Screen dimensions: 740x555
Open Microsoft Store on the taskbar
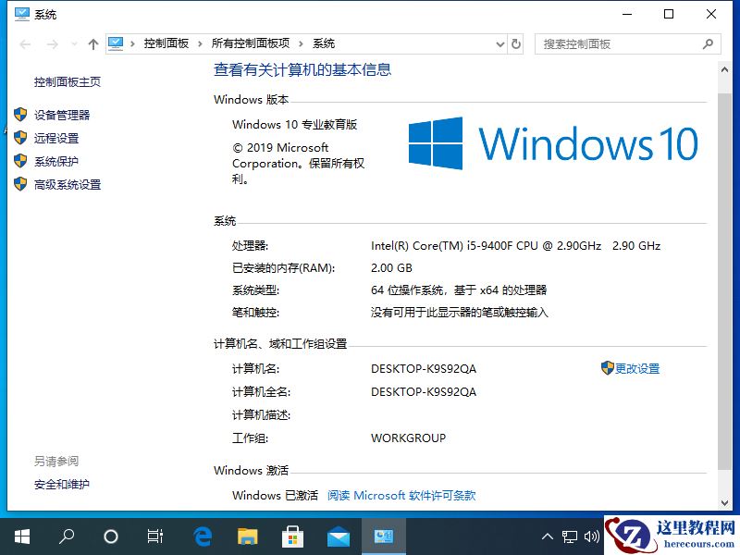pyautogui.click(x=292, y=536)
